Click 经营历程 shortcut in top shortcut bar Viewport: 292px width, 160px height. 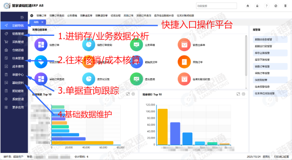coord(116,16)
